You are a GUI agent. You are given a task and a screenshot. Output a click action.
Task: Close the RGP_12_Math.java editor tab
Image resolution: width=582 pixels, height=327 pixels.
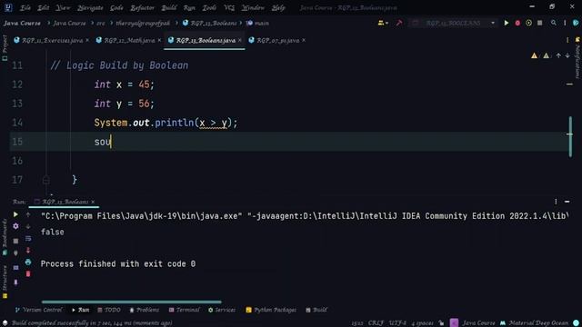point(160,40)
